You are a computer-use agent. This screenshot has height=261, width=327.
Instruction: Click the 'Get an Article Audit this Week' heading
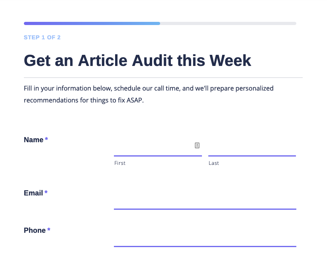(137, 60)
